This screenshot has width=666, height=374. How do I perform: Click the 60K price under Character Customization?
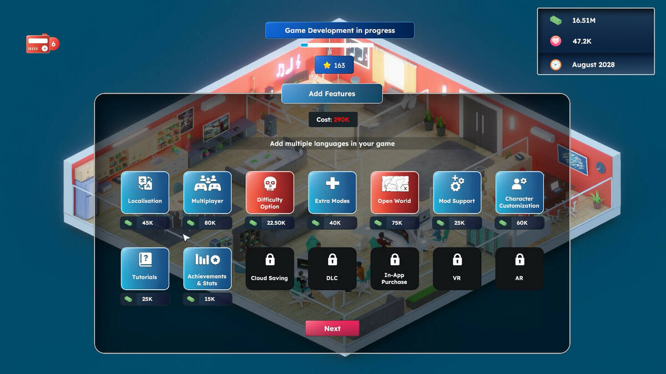(x=519, y=223)
